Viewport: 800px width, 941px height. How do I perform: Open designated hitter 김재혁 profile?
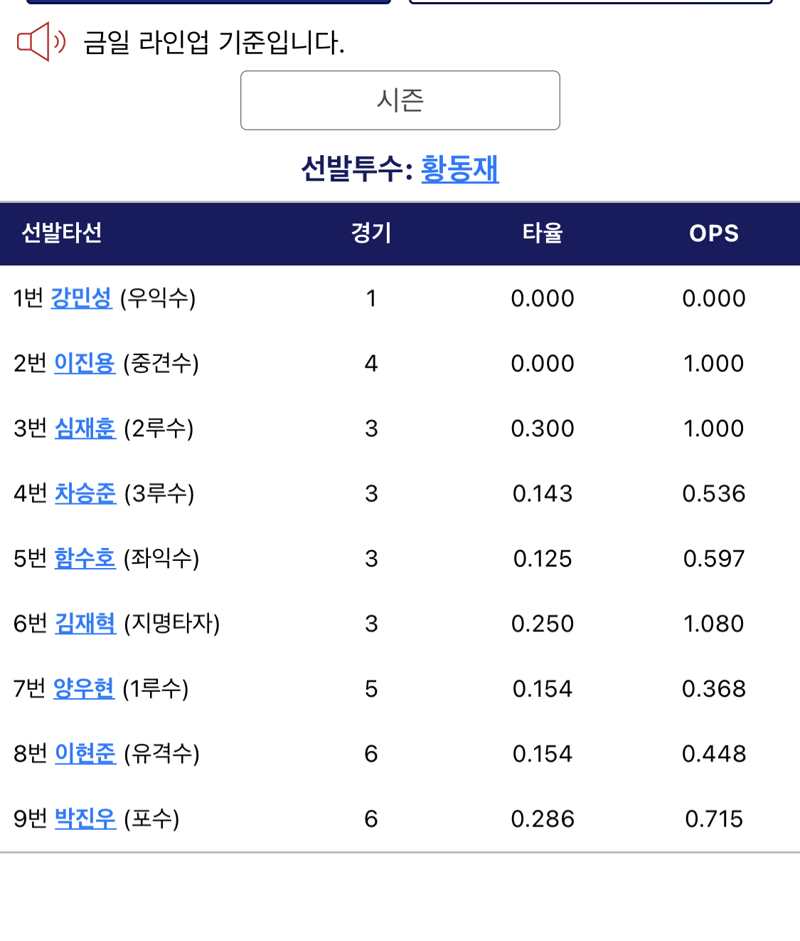pos(85,624)
